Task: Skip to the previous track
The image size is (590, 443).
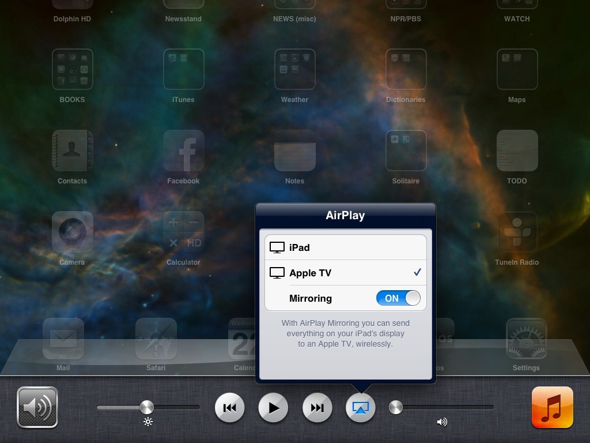Action: pyautogui.click(x=229, y=408)
